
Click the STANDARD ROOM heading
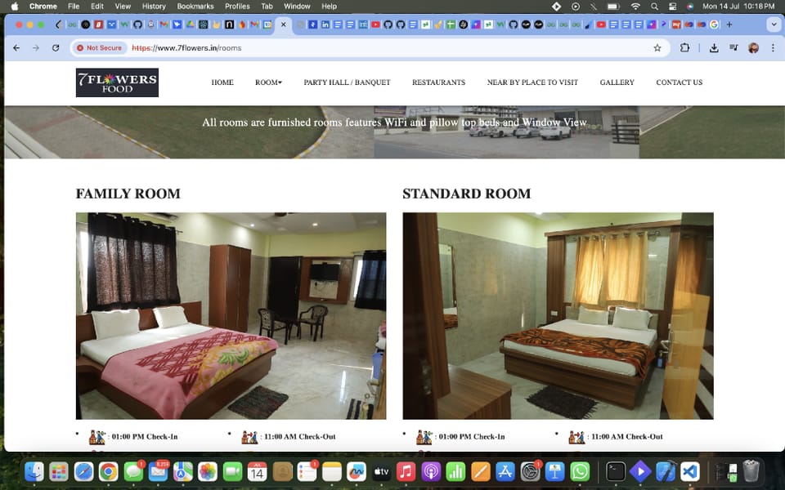(x=467, y=194)
